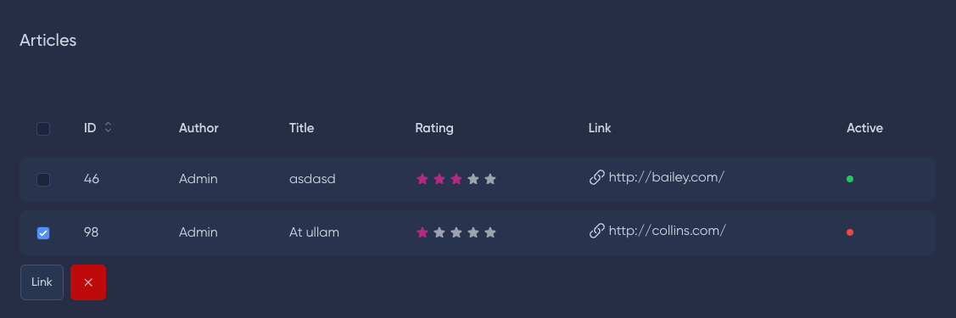Select the title text asdasd
The image size is (956, 318).
point(312,179)
